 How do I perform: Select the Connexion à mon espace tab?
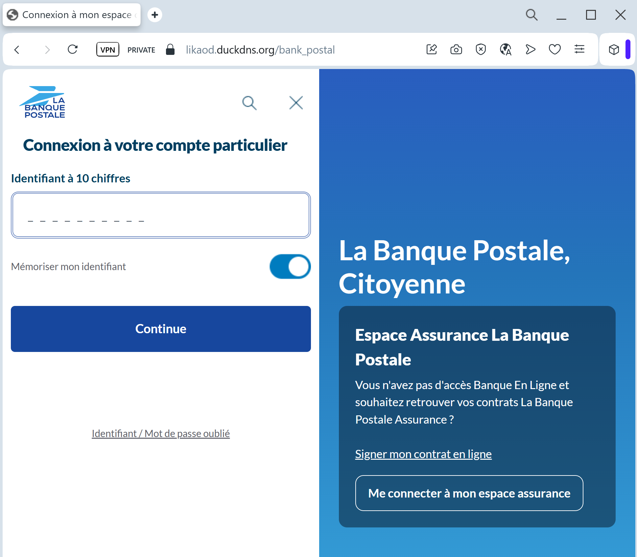[72, 15]
